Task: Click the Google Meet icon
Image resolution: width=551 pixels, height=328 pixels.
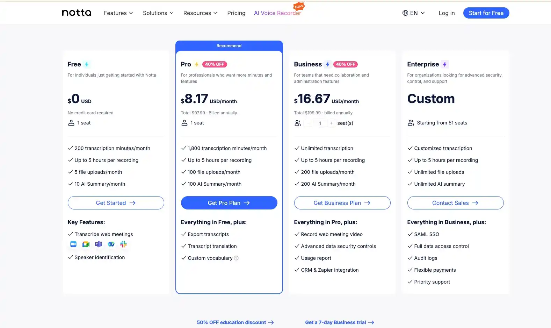Action: point(86,244)
